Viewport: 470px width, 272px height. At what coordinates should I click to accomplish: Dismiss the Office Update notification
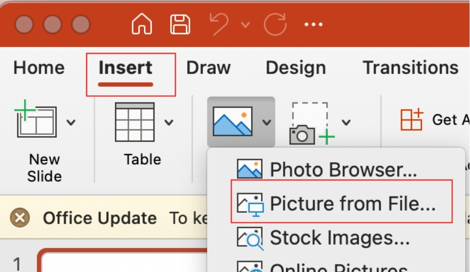18,218
